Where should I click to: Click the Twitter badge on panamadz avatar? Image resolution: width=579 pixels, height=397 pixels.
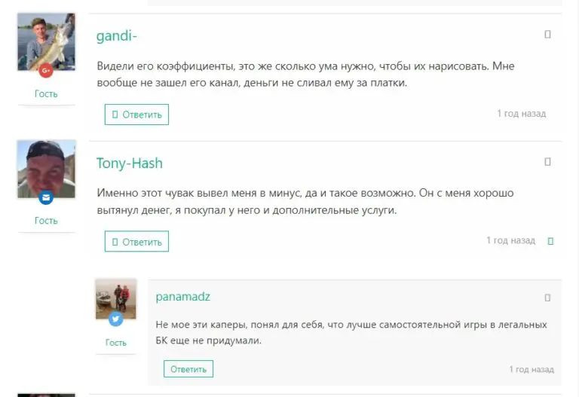coord(115,319)
